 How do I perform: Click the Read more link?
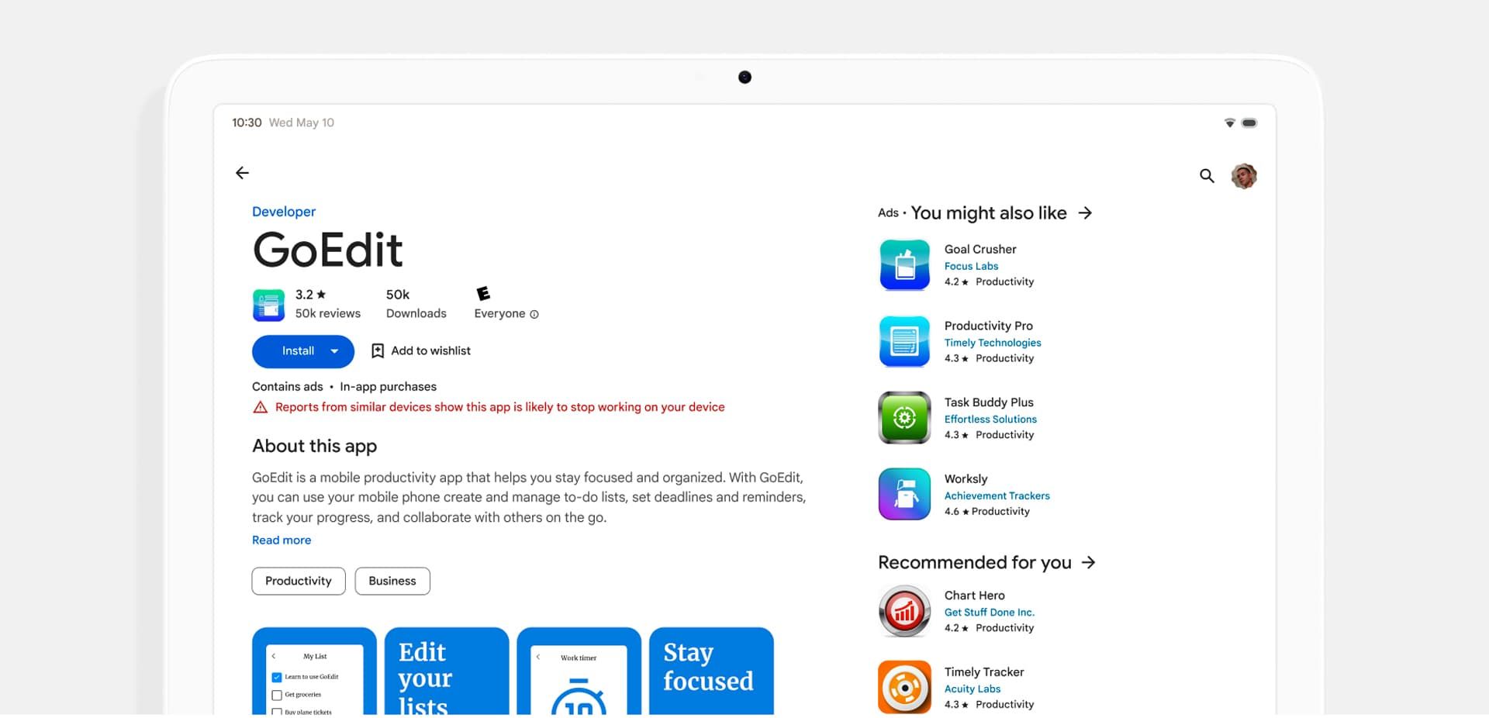tap(282, 540)
